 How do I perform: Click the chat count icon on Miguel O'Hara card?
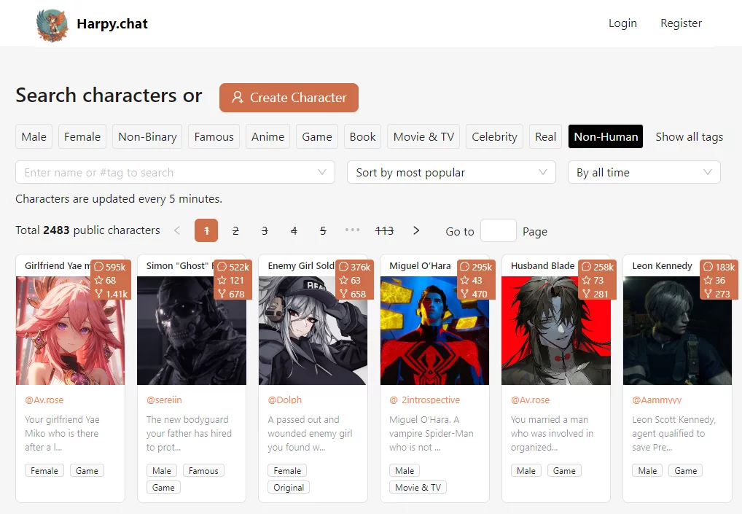[x=465, y=266]
